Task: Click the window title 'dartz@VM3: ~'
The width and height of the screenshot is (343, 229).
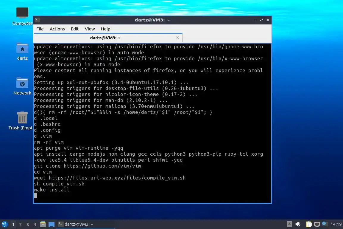Action: [x=152, y=20]
